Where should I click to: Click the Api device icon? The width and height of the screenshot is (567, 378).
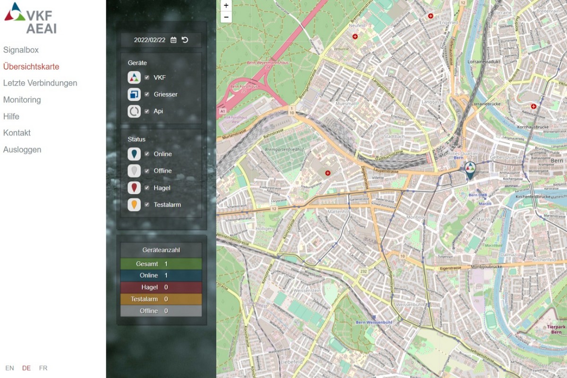(134, 111)
